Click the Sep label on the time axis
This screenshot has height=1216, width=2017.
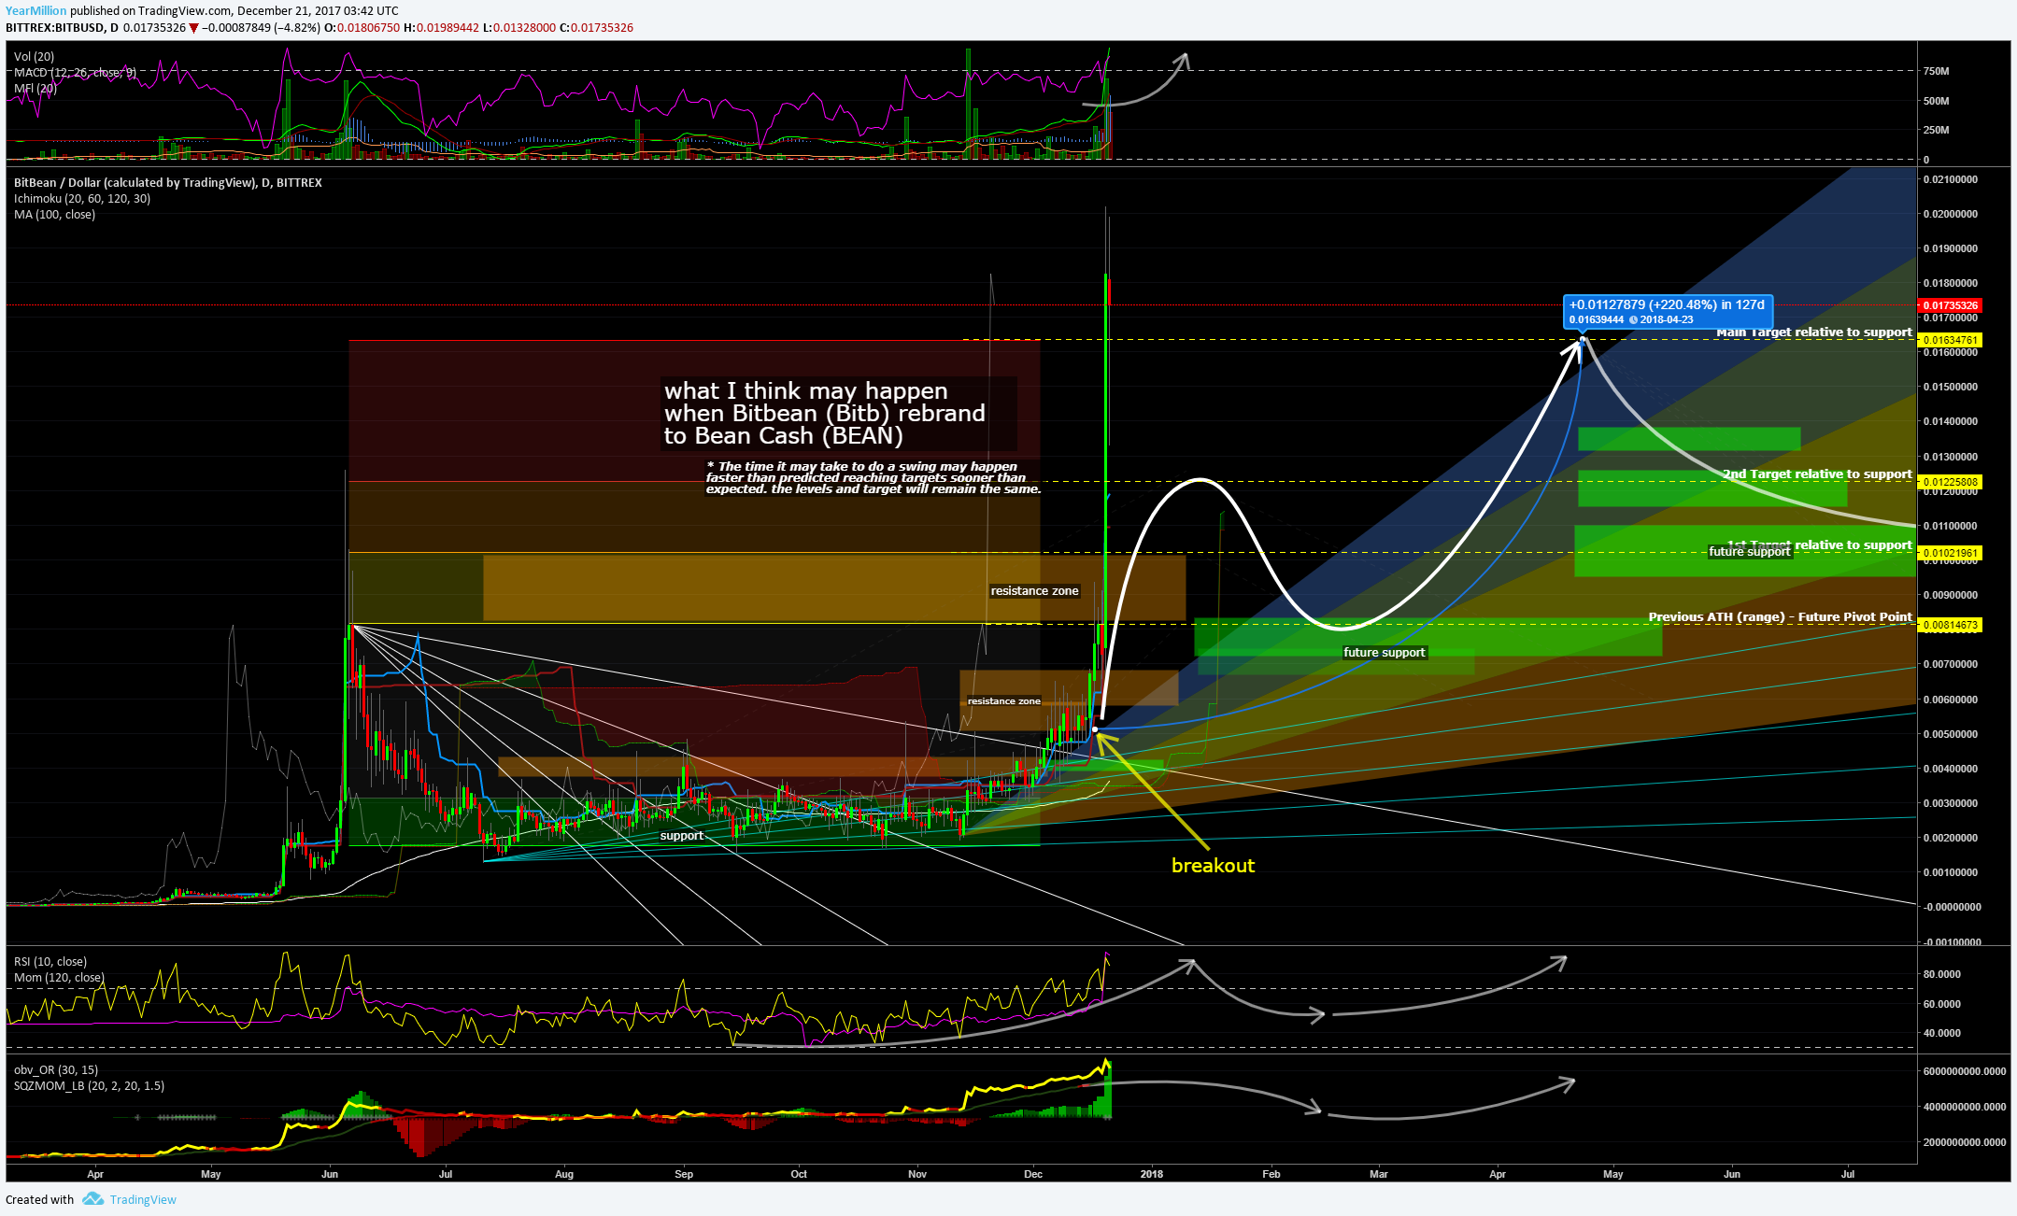point(684,1174)
